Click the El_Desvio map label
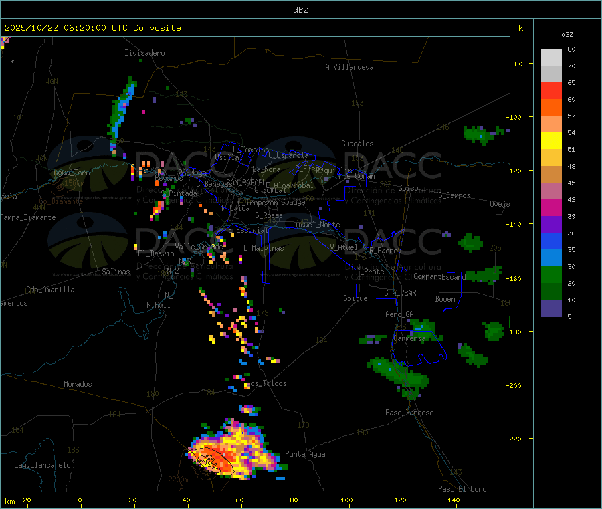602x509 pixels. 157,253
